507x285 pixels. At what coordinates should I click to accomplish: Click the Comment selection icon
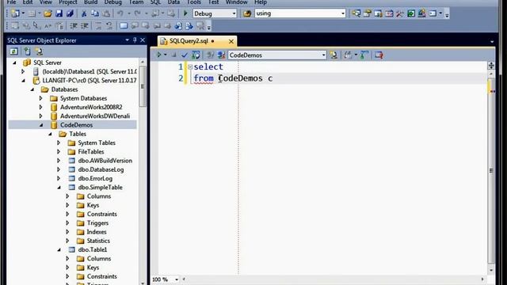(x=98, y=26)
